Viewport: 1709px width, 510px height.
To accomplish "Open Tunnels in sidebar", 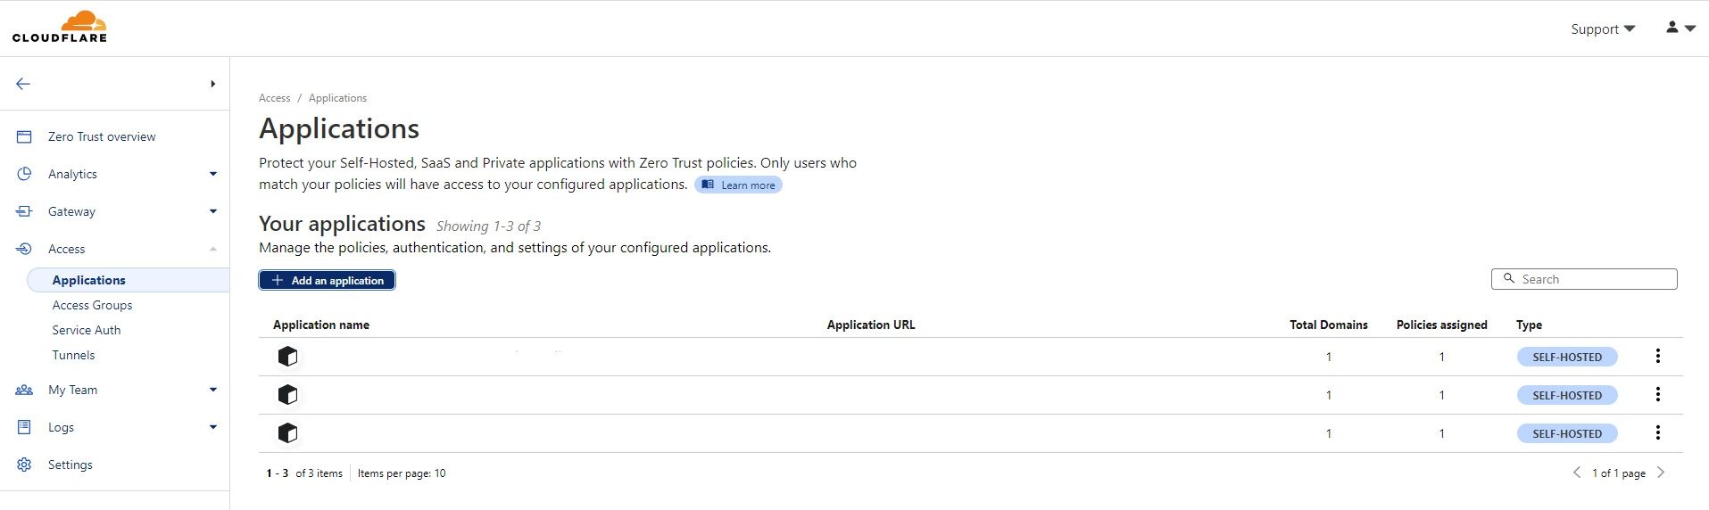I will pos(73,355).
